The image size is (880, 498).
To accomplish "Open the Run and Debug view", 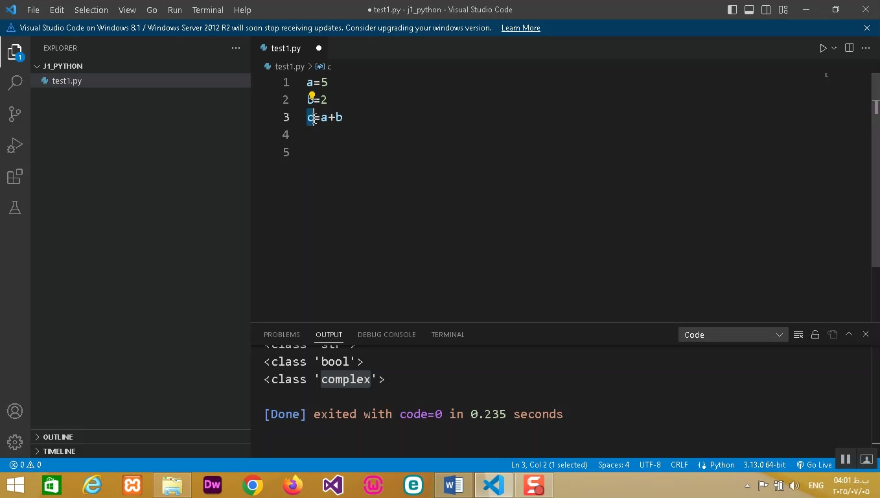I will 15,145.
